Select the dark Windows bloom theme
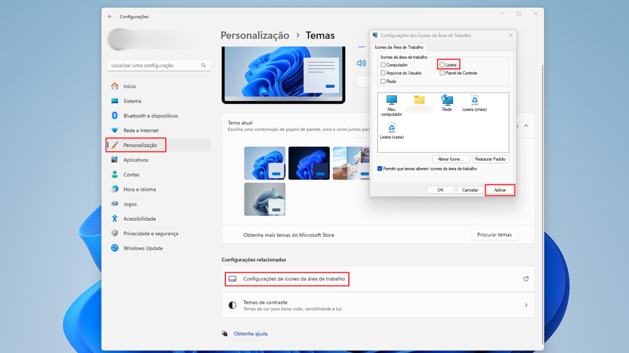 pyautogui.click(x=309, y=163)
